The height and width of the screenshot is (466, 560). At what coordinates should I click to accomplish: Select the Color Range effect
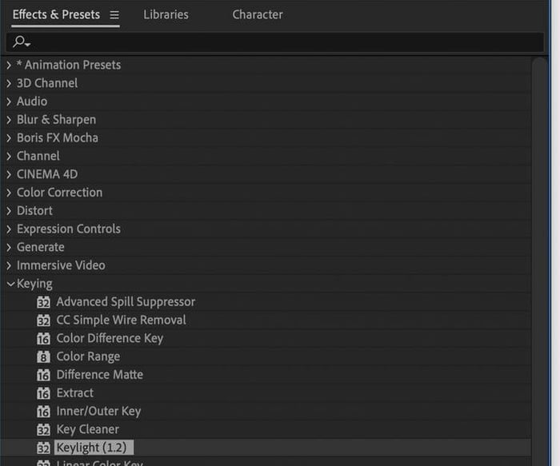coord(88,356)
